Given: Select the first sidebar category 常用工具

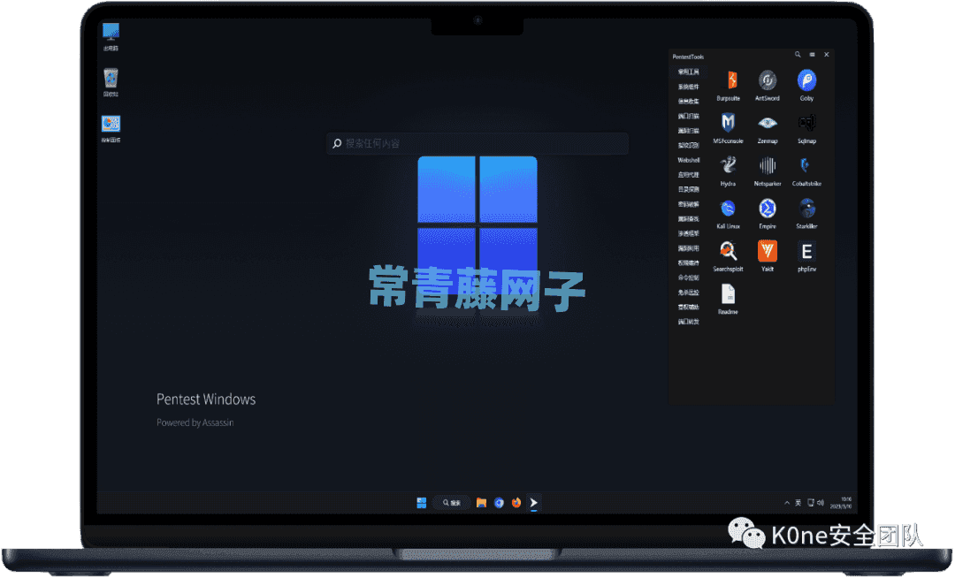Looking at the screenshot, I should coord(689,72).
